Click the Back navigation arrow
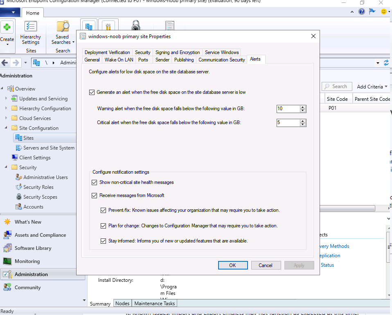The image size is (392, 315). point(5,63)
